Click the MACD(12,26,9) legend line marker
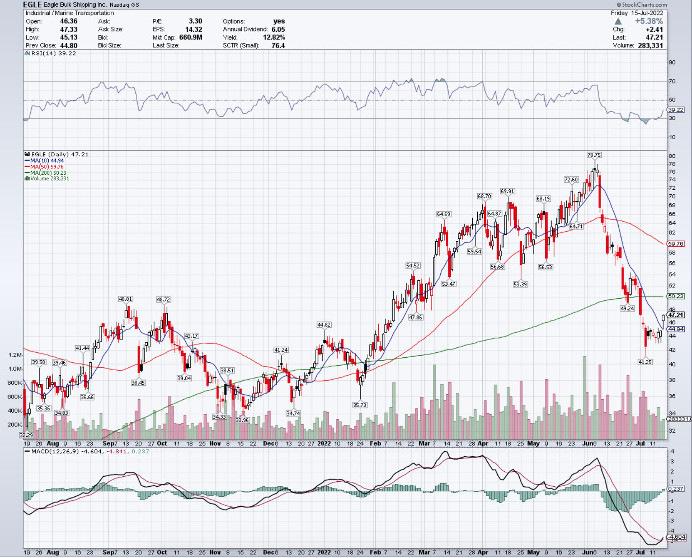Screen dimensions: 692x558 27,452
